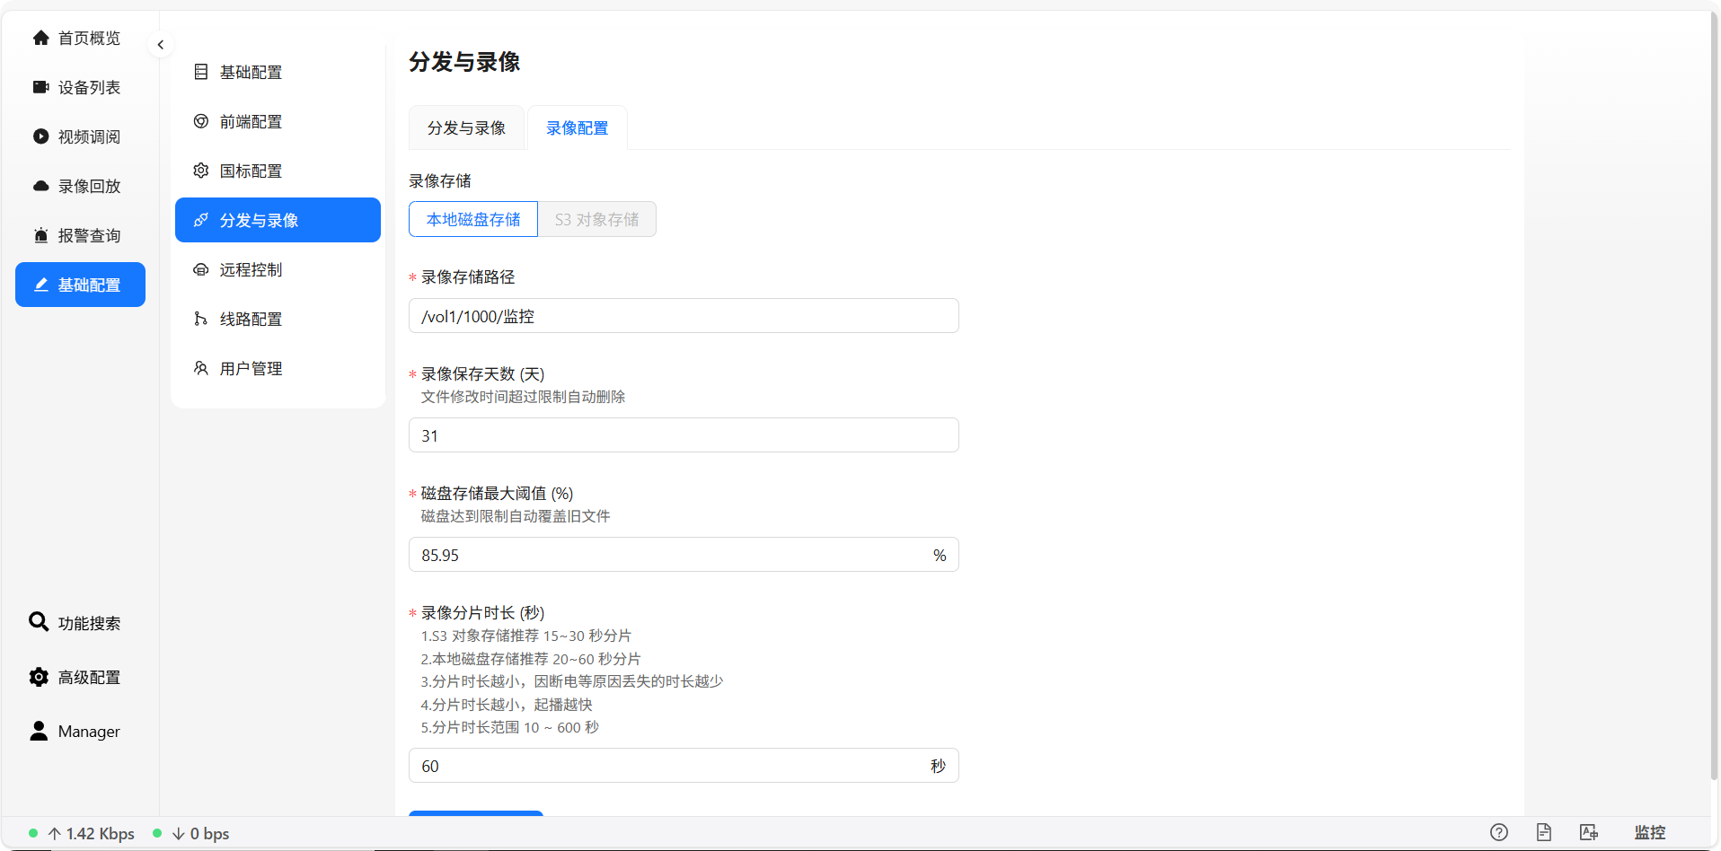Click 监控 in the status bar

coord(1651,832)
